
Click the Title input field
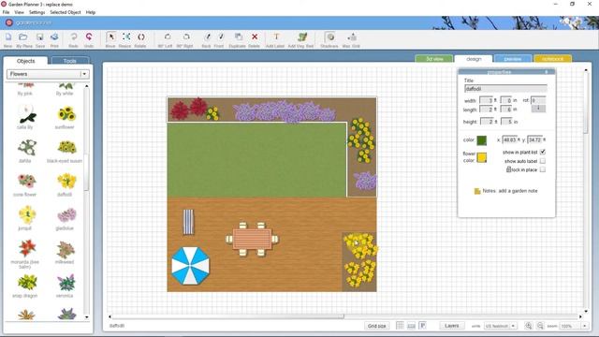pyautogui.click(x=505, y=89)
